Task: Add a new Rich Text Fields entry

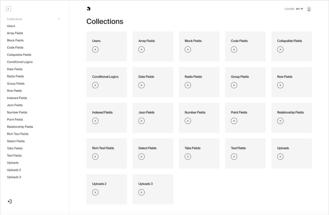Action: pos(95,157)
